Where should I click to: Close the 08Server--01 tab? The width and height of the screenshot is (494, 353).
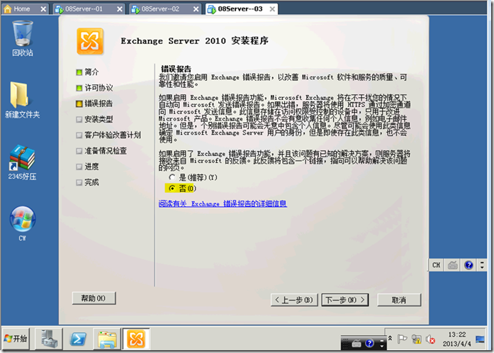[x=119, y=9]
